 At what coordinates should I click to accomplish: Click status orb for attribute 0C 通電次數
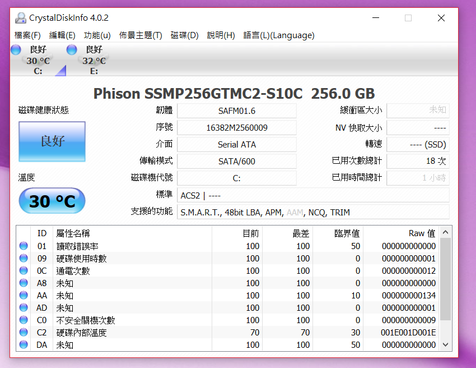coord(24,271)
